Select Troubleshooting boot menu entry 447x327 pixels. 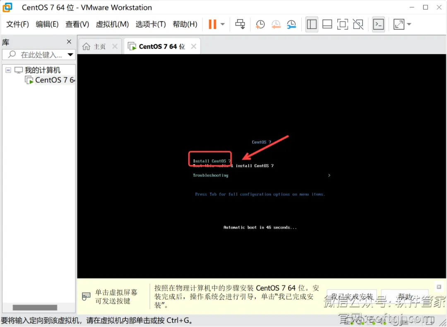click(210, 175)
